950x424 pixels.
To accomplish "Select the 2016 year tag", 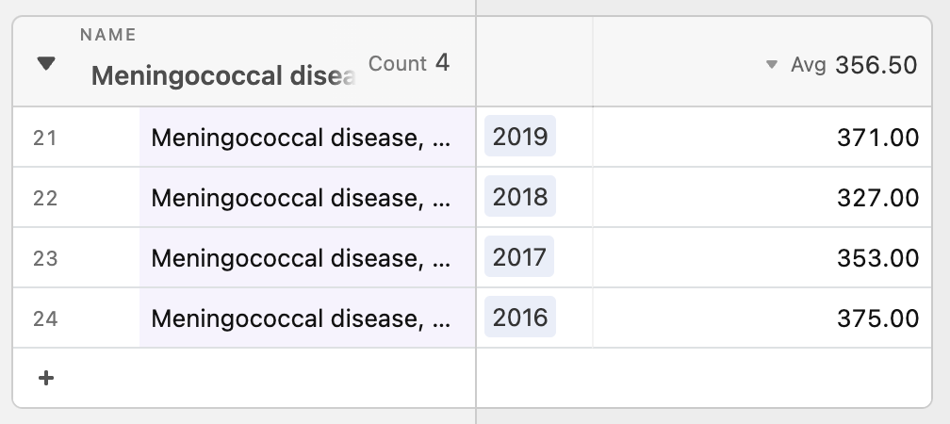I will pyautogui.click(x=520, y=317).
